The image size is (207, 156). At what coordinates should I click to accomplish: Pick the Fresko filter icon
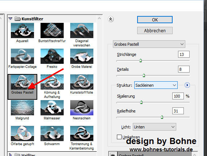[52, 56]
